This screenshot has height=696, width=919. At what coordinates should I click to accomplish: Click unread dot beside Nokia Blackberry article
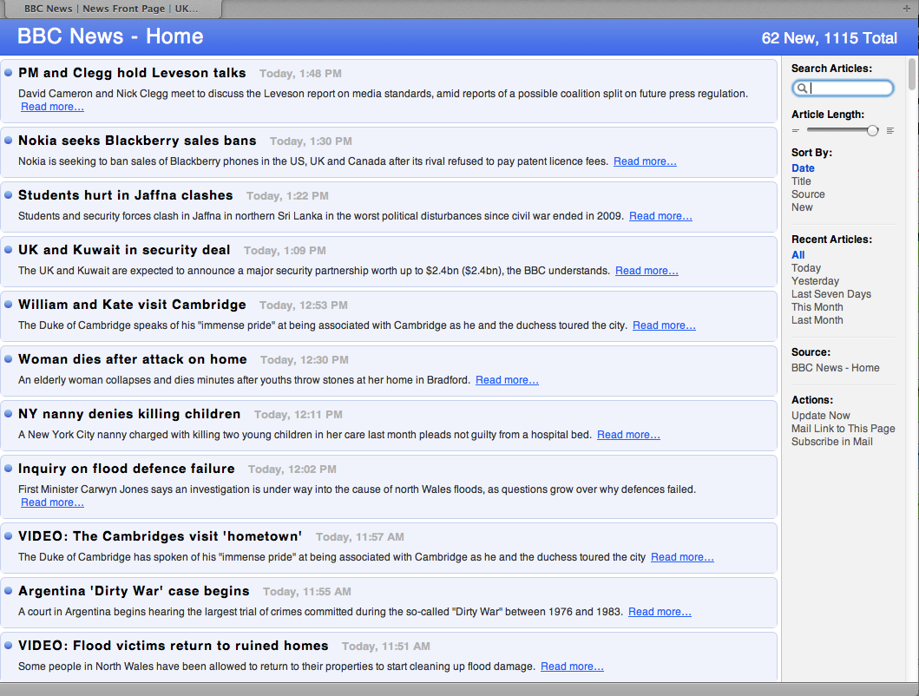[8, 141]
